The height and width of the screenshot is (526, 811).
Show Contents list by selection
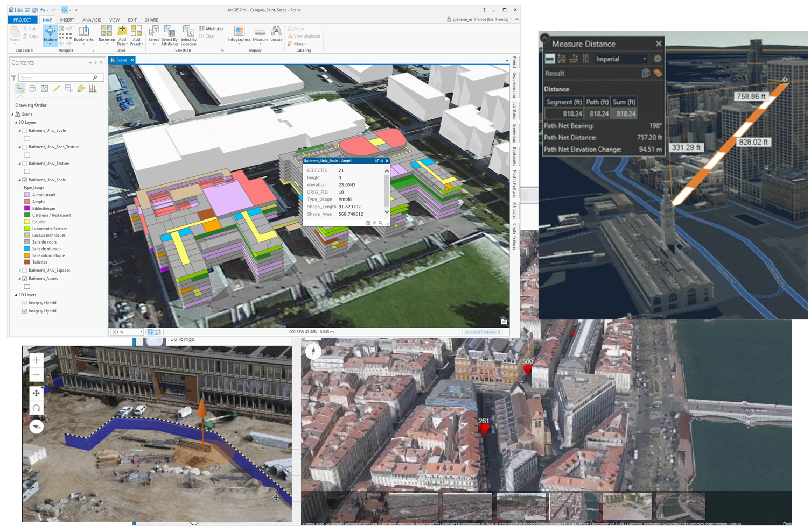(45, 89)
